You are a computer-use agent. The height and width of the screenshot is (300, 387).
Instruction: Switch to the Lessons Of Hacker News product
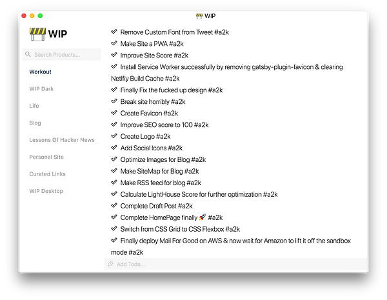pyautogui.click(x=61, y=140)
